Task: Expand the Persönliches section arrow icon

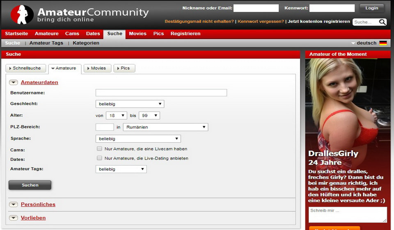Action: pos(14,205)
